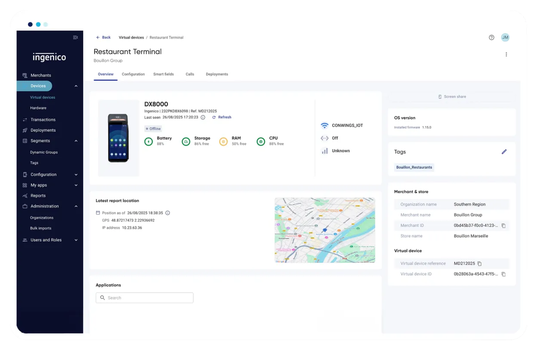
Task: Click the JM user avatar
Action: (505, 37)
